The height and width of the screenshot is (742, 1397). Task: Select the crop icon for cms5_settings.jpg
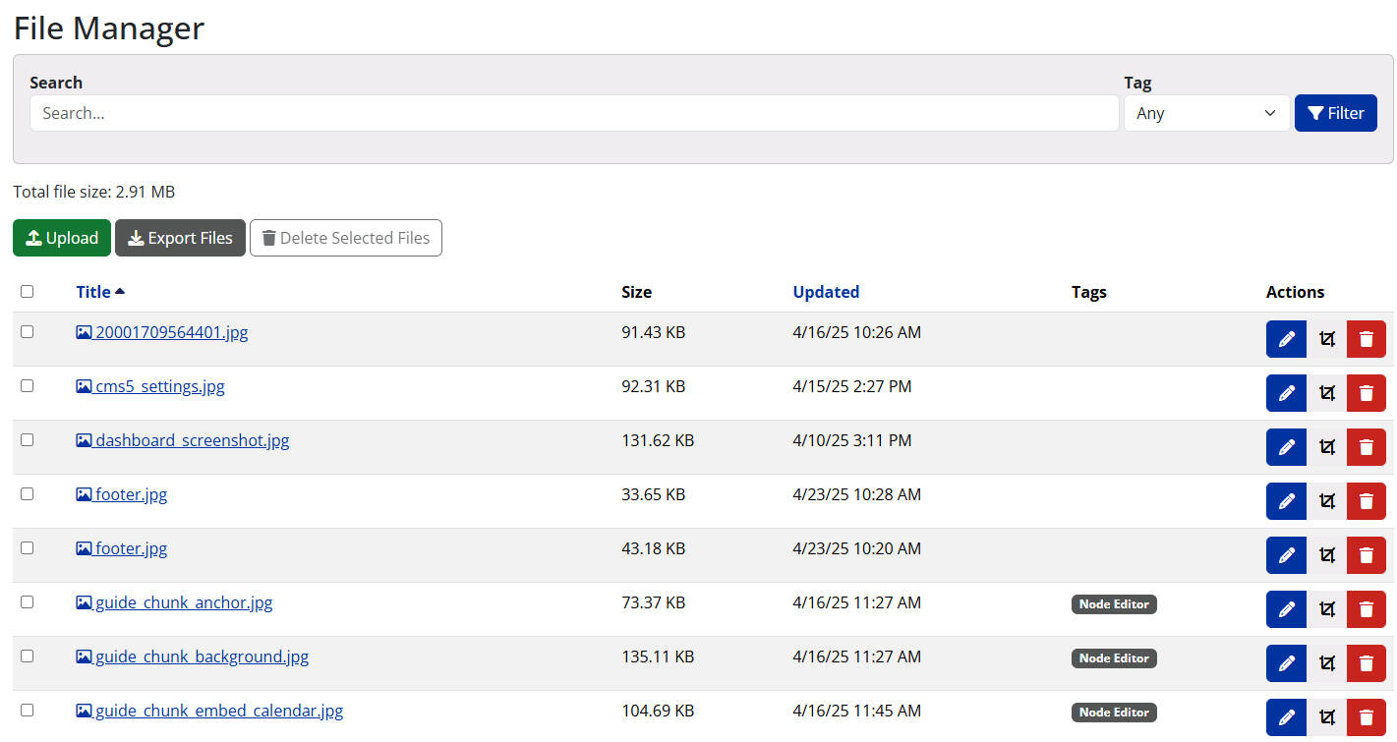[x=1327, y=392]
